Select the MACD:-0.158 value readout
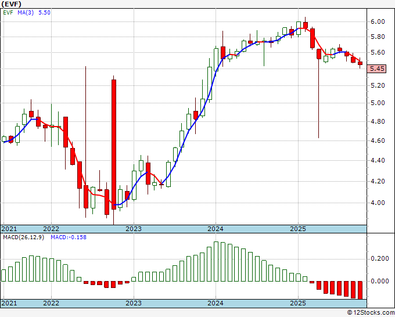 (x=69, y=237)
